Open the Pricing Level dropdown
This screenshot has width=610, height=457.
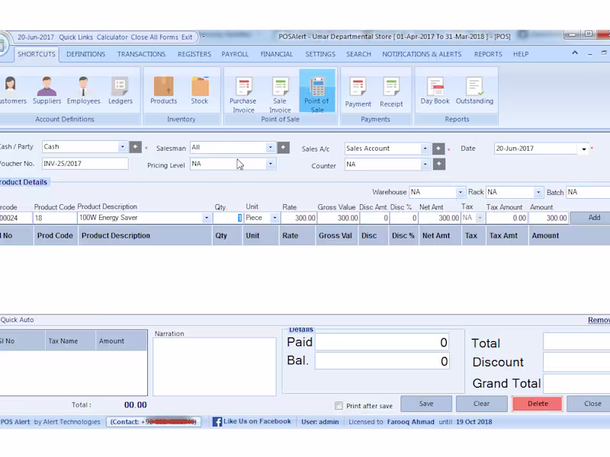click(x=271, y=165)
